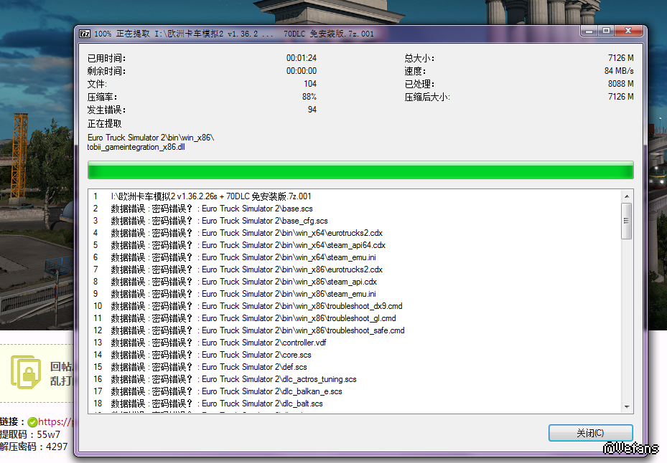
Task: Click the green extraction progress bar
Action: click(360, 170)
